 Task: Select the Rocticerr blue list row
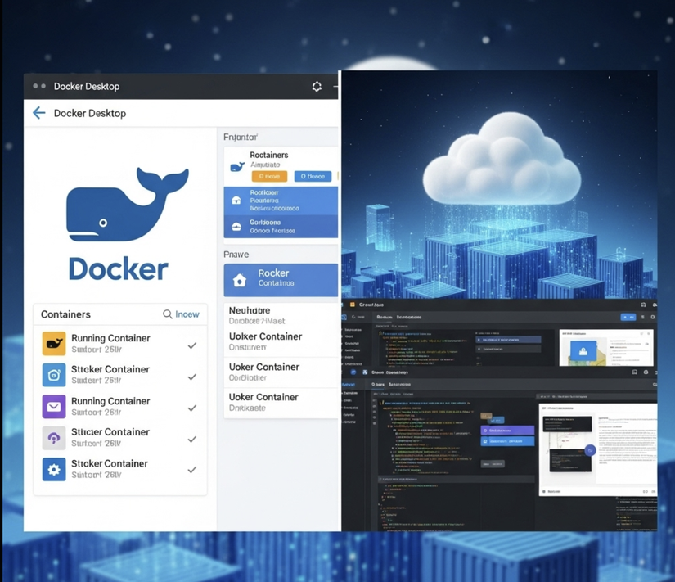tap(281, 201)
